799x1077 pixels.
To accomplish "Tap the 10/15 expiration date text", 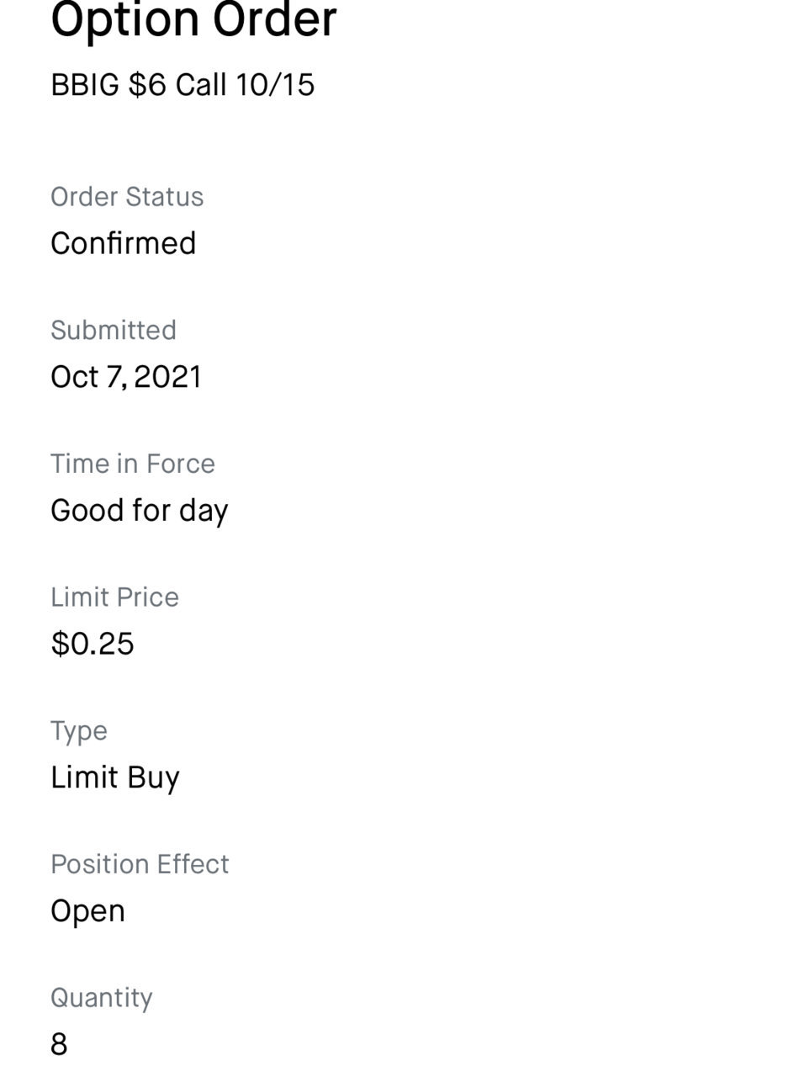I will tap(275, 85).
